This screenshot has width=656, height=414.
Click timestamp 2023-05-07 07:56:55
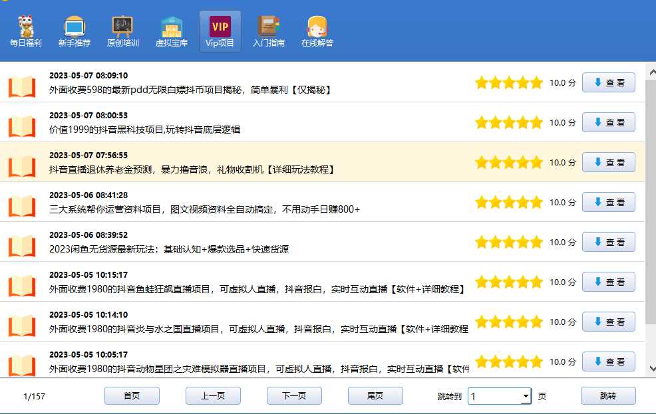pos(88,155)
